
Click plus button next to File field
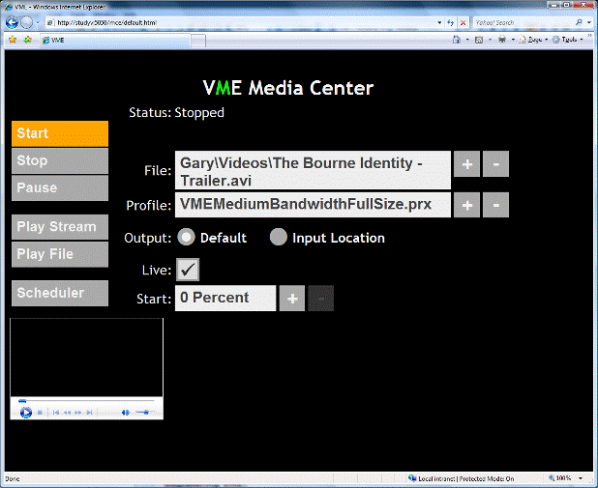click(x=466, y=164)
